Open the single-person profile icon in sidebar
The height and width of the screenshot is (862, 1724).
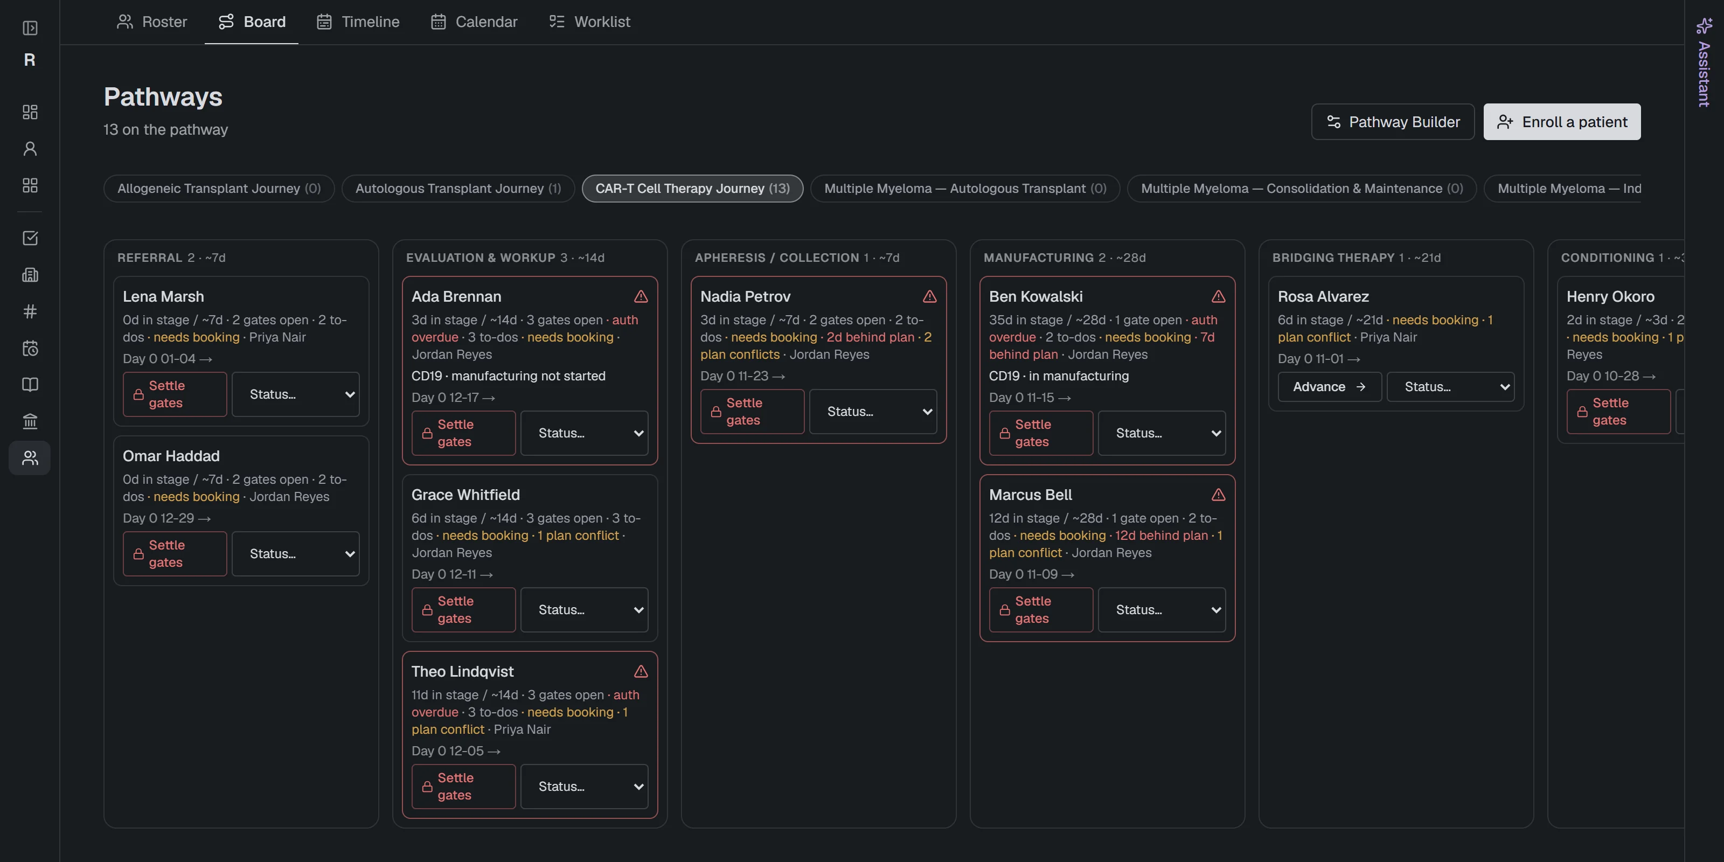pyautogui.click(x=30, y=149)
